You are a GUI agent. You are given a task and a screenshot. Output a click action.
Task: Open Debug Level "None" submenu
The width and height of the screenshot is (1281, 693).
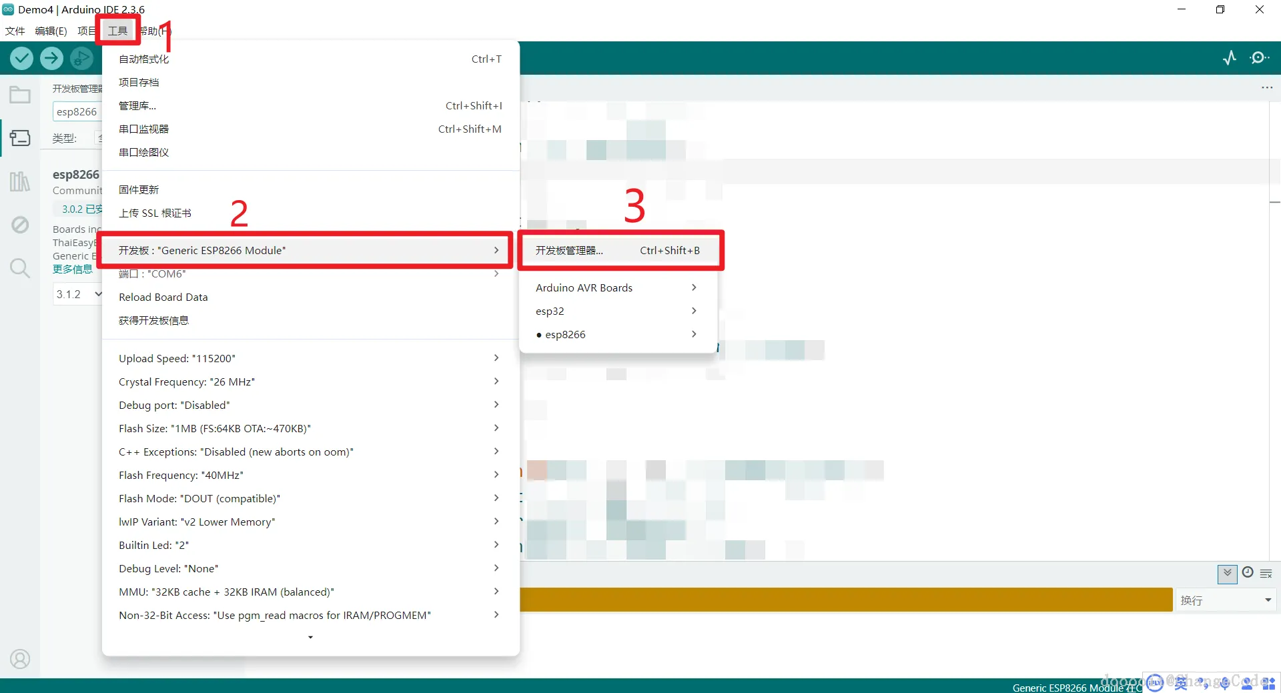pos(311,569)
